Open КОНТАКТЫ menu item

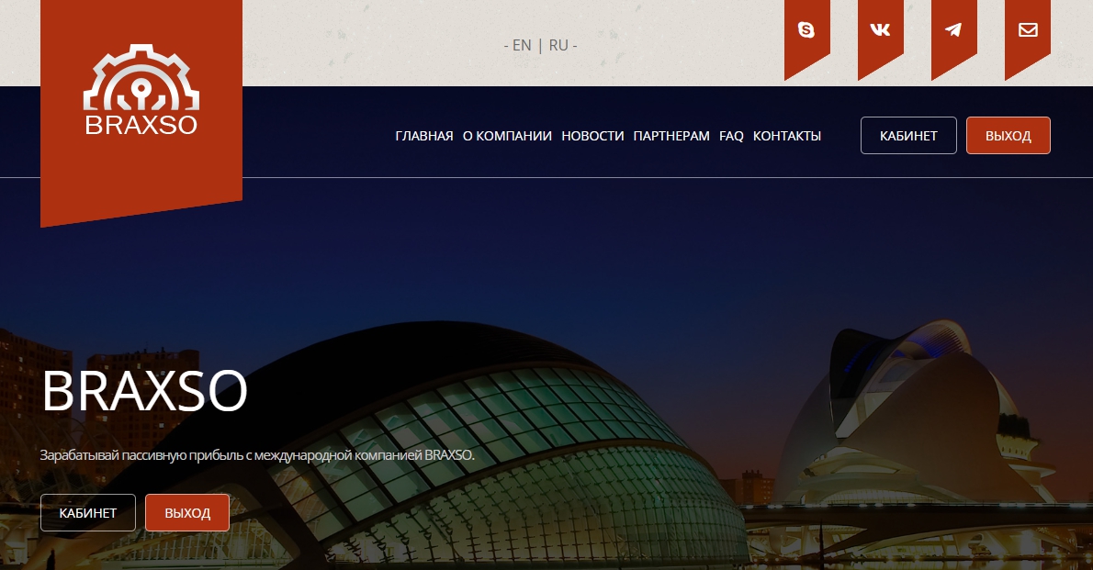point(787,136)
